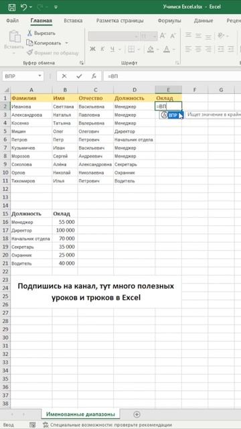Open the Буфер обмена dialog launcher

pos(82,63)
